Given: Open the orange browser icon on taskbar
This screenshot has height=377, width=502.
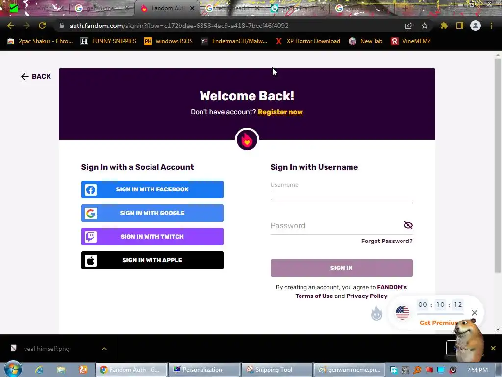Looking at the screenshot, I should pos(83,370).
